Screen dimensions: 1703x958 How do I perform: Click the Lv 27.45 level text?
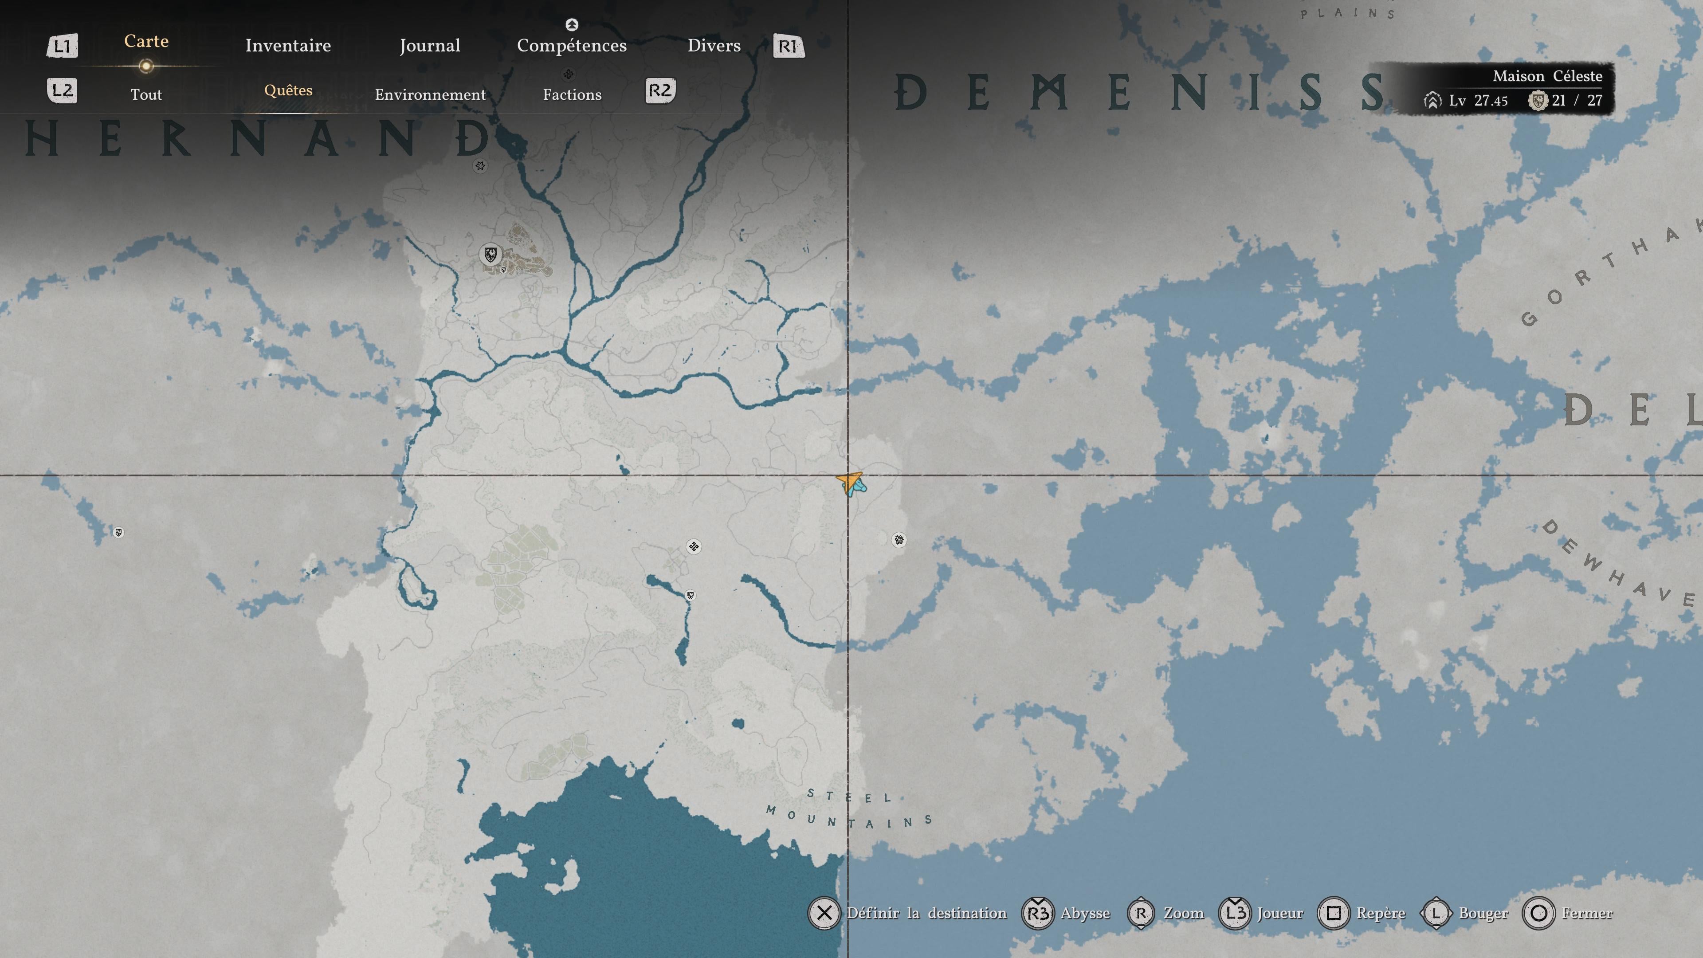pos(1478,101)
